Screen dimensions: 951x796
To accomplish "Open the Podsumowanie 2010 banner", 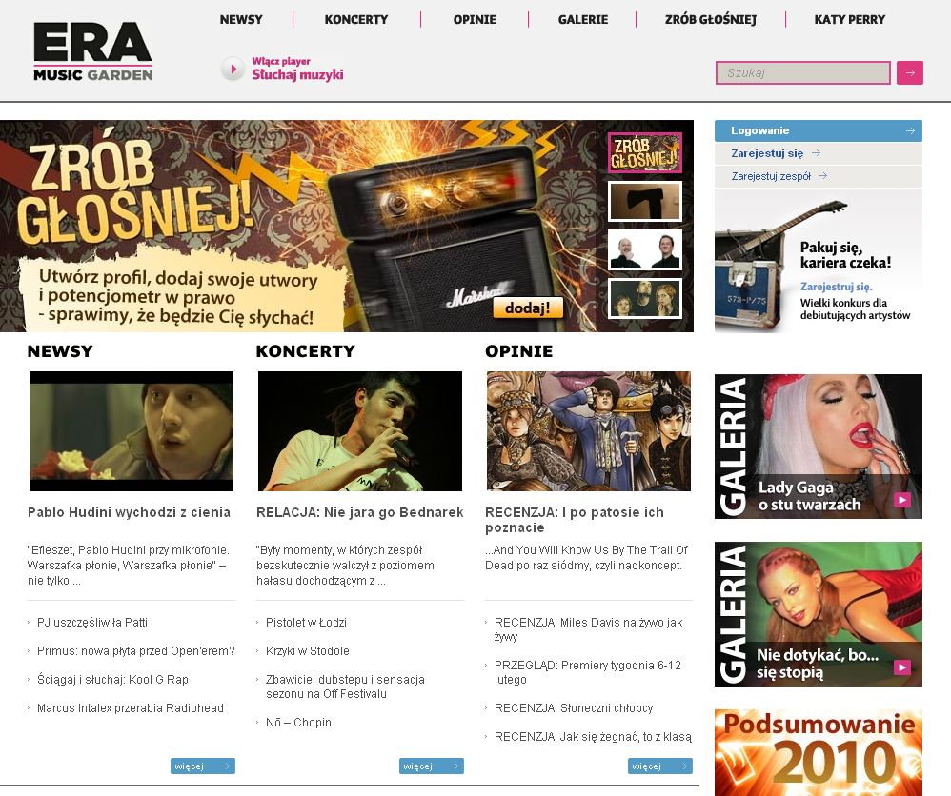I will tap(819, 752).
